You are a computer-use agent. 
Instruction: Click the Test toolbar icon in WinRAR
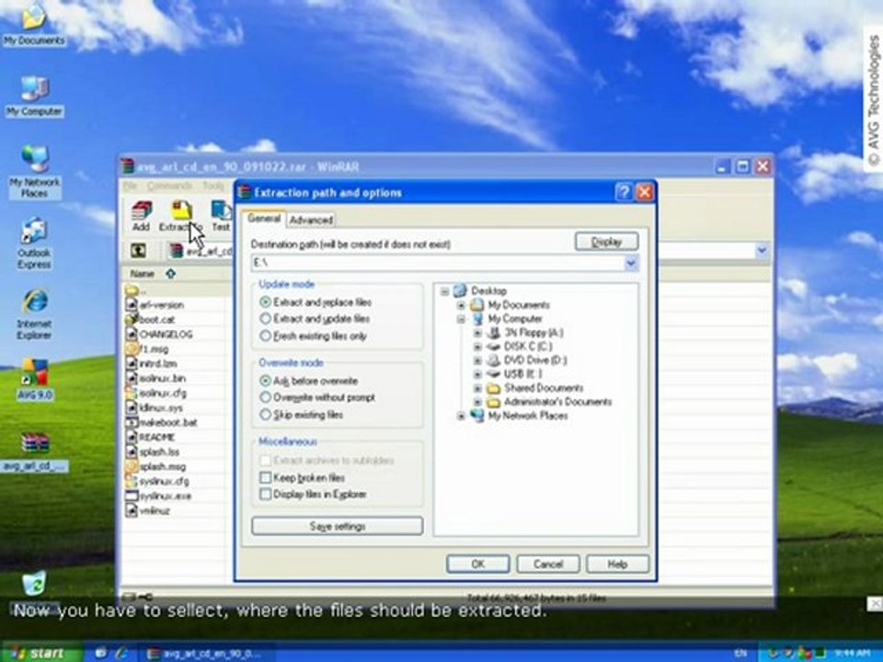click(221, 216)
